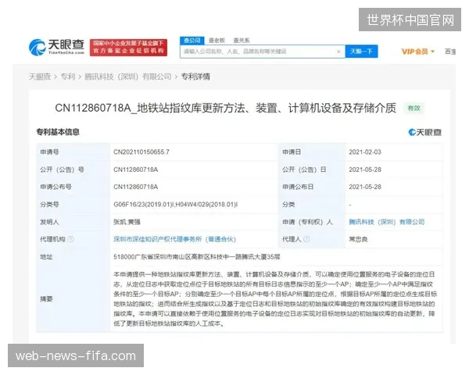Image resolution: width=469 pixels, height=375 pixels.
Task: Click the 专利详情 breadcrumb text
Action: (195, 77)
